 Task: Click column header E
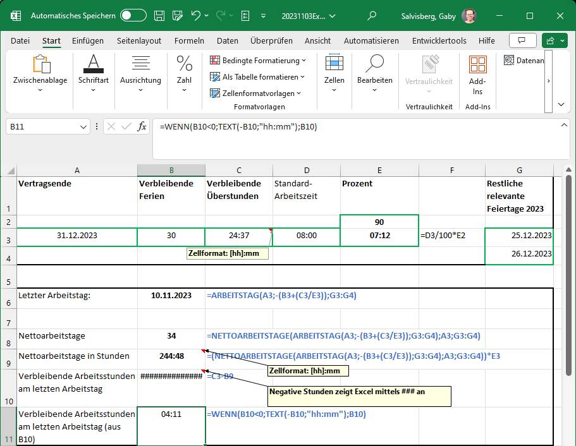pyautogui.click(x=379, y=170)
